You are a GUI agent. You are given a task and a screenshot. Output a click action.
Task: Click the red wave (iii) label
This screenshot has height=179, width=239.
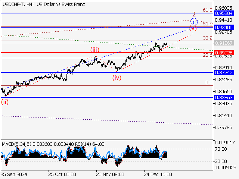94,50
